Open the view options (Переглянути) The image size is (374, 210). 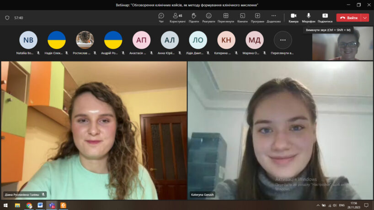click(225, 17)
